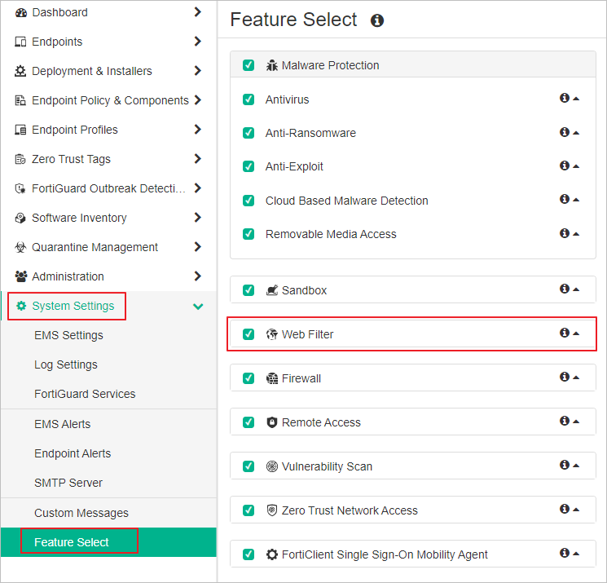Screen dimensions: 607x583
Task: Click the Endpoint Profiles icon
Action: tap(20, 130)
